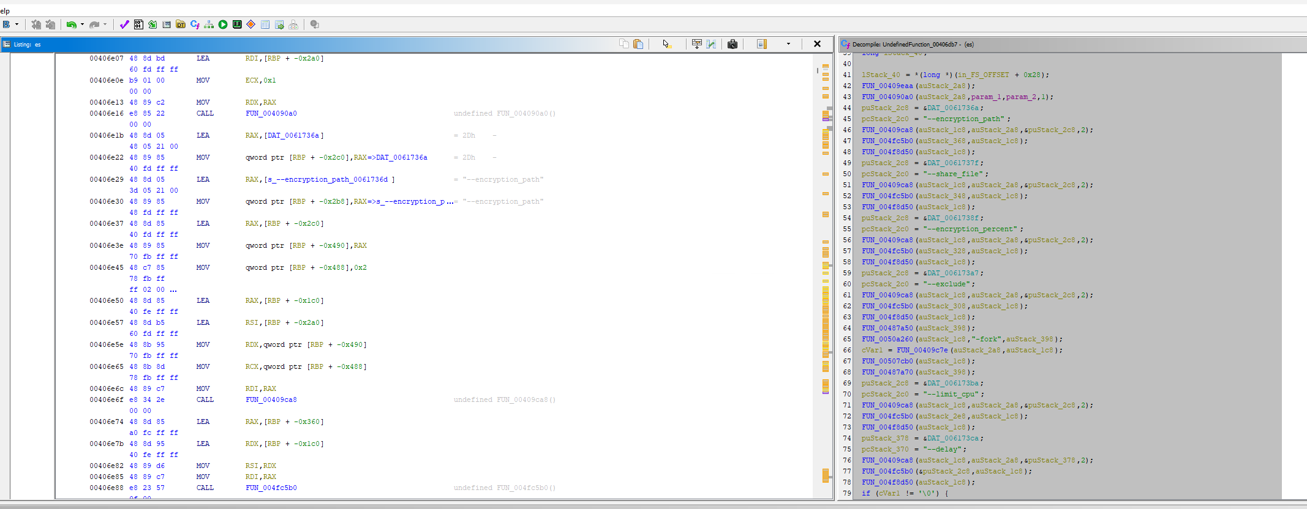This screenshot has width=1307, height=509.
Task: Click FUN_00409ca8 operand at address 00406e6f
Action: 271,399
